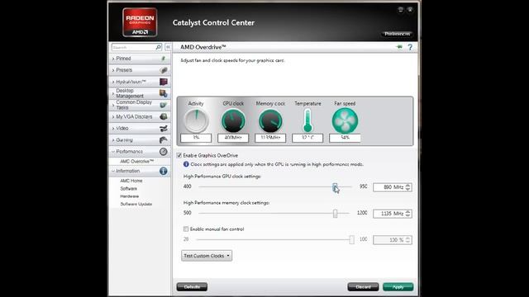Viewport: 529px width, 297px height.
Task: Click the HydraVision icon
Action: tap(164, 82)
